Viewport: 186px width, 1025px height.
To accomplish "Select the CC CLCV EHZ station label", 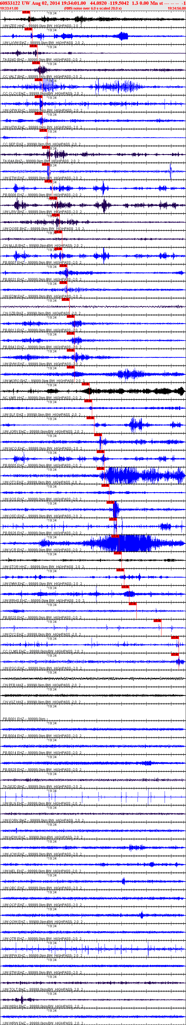I will tap(14, 94).
